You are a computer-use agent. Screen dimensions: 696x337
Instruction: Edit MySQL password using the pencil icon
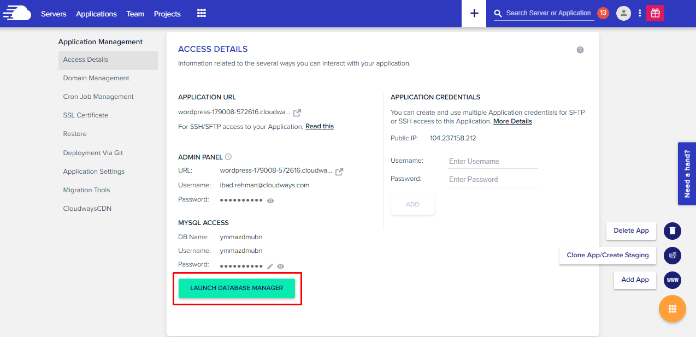click(270, 266)
